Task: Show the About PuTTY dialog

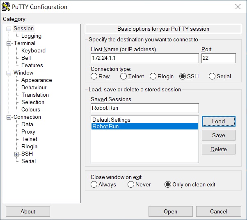Action: (x=28, y=211)
